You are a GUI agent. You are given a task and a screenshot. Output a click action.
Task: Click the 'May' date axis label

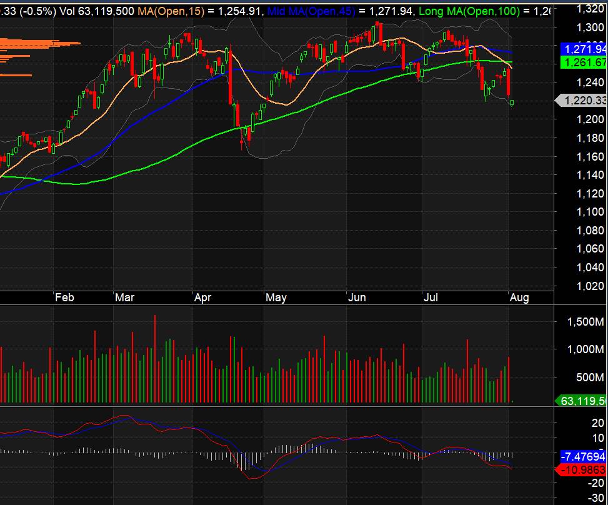(276, 297)
